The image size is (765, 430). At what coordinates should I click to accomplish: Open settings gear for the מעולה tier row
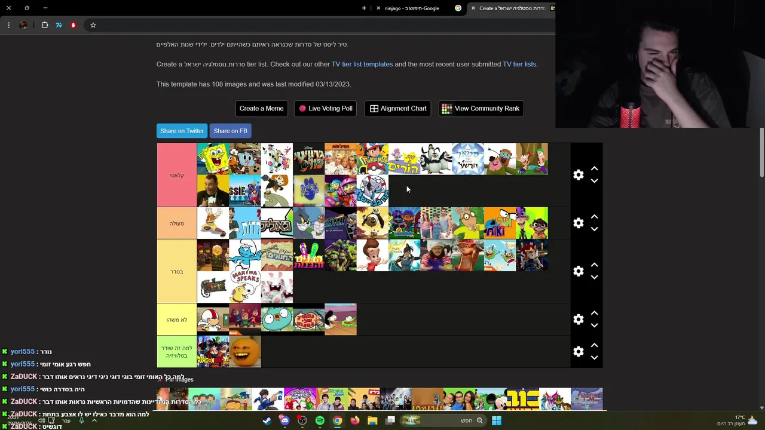click(x=578, y=223)
